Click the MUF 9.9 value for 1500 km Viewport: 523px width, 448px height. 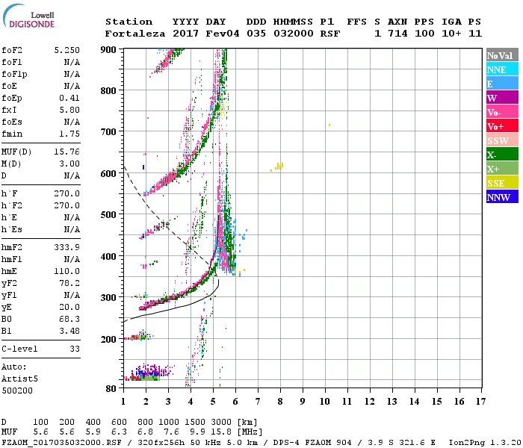pyautogui.click(x=198, y=432)
